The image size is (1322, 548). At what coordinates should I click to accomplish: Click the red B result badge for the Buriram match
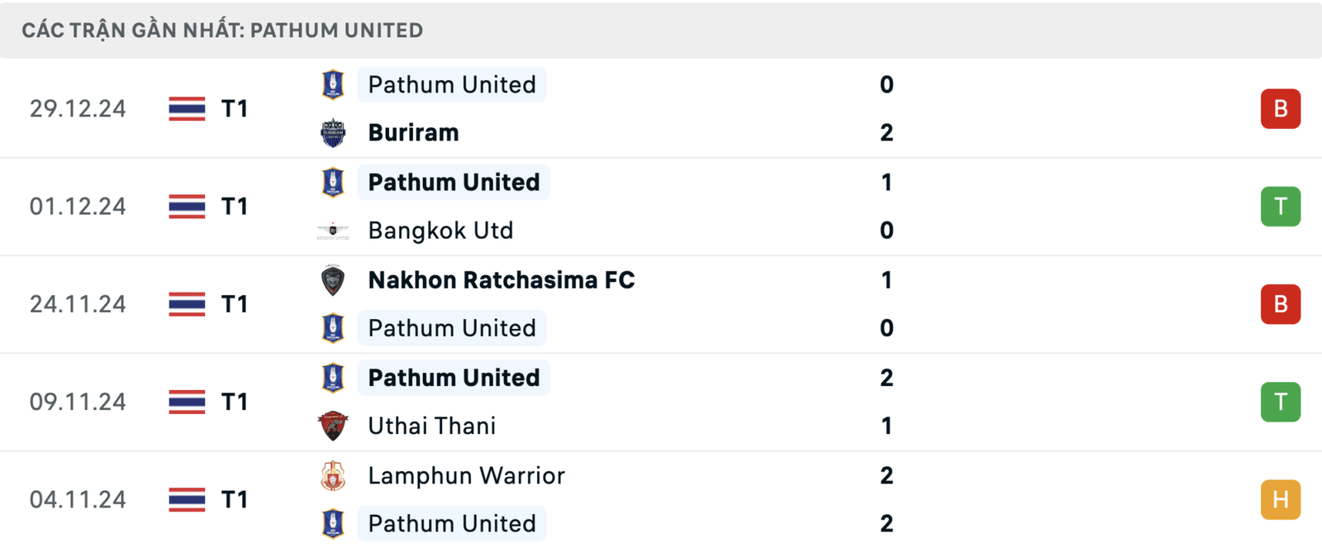1281,108
